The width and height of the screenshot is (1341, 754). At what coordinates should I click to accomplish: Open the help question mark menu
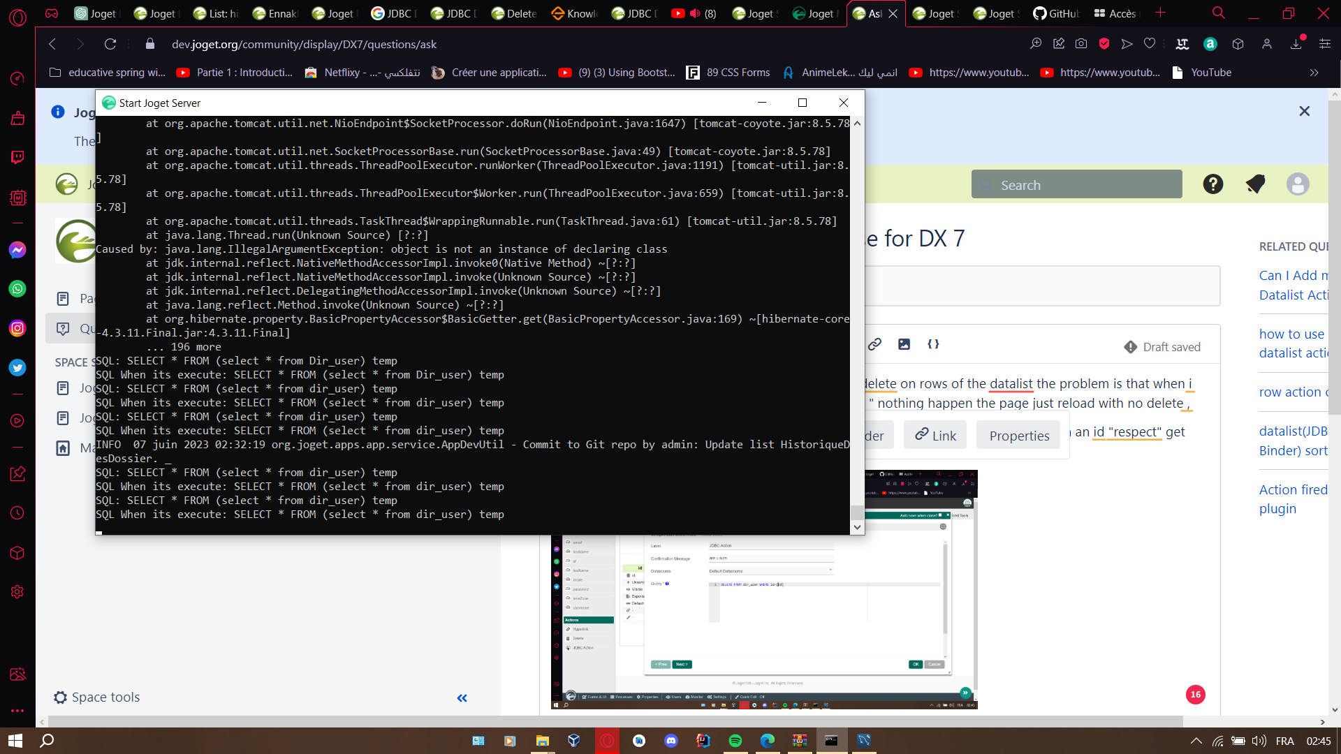click(x=1212, y=184)
